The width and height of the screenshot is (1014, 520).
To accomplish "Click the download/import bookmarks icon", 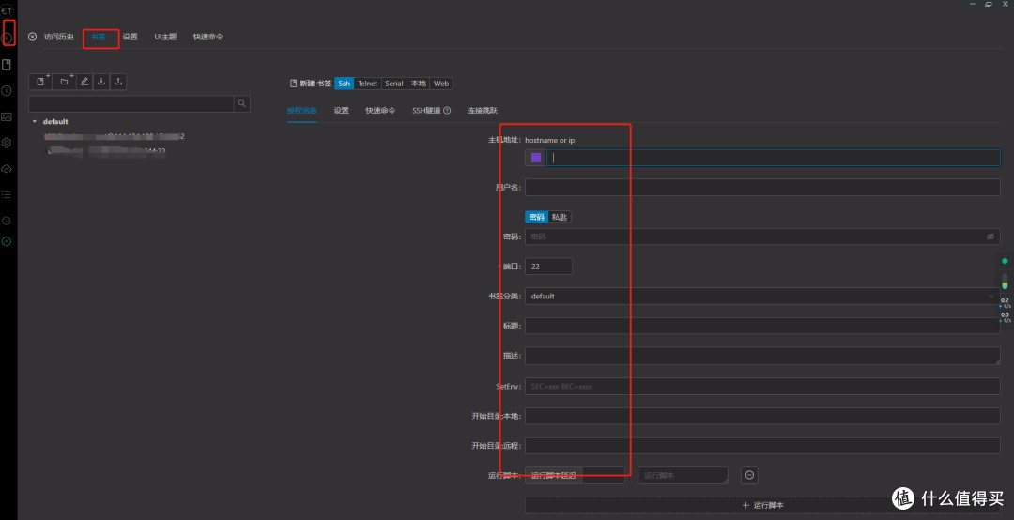I will 100,82.
